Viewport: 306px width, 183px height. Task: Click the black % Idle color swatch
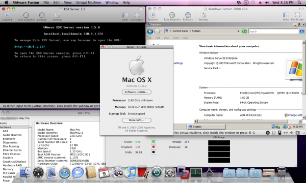pos(154,152)
